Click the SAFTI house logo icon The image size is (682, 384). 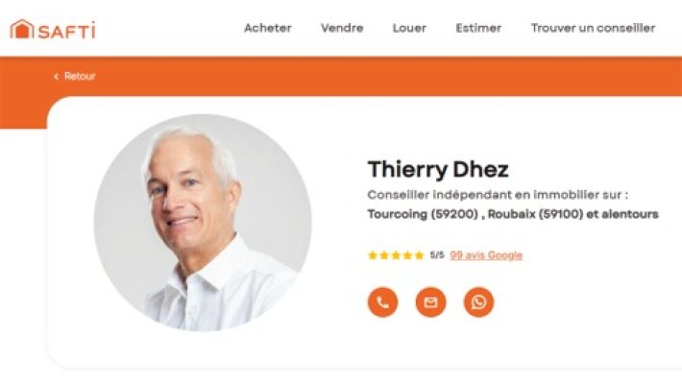[x=22, y=29]
